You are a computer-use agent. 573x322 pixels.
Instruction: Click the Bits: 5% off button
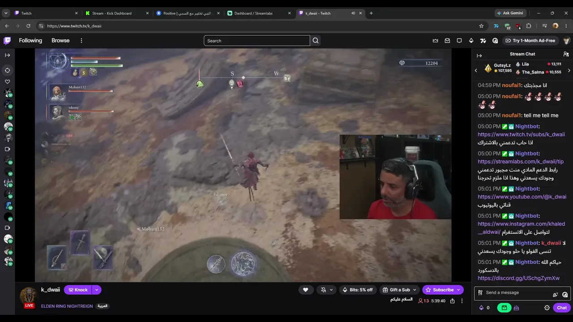pos(358,290)
